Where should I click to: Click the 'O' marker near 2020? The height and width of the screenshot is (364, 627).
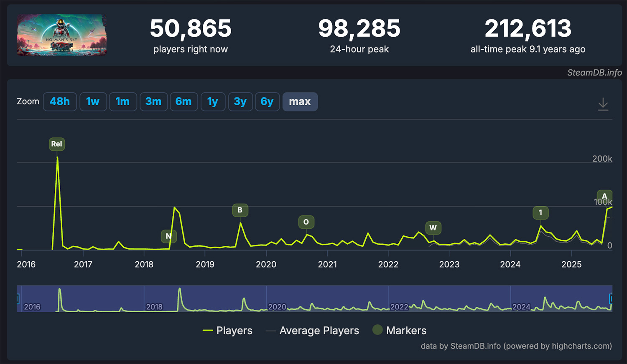click(306, 222)
